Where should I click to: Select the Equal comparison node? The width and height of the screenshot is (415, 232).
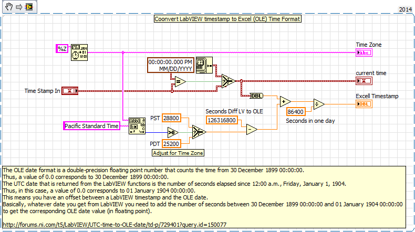pos(180,82)
